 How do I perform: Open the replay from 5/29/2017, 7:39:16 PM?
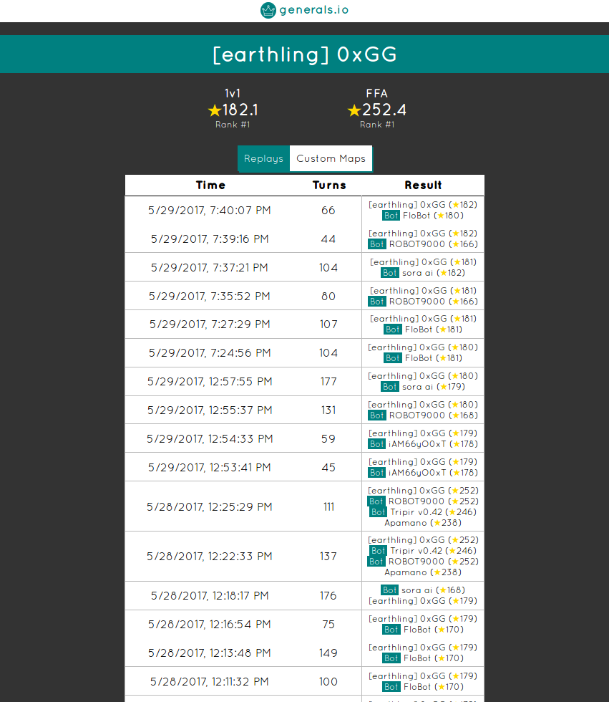210,239
